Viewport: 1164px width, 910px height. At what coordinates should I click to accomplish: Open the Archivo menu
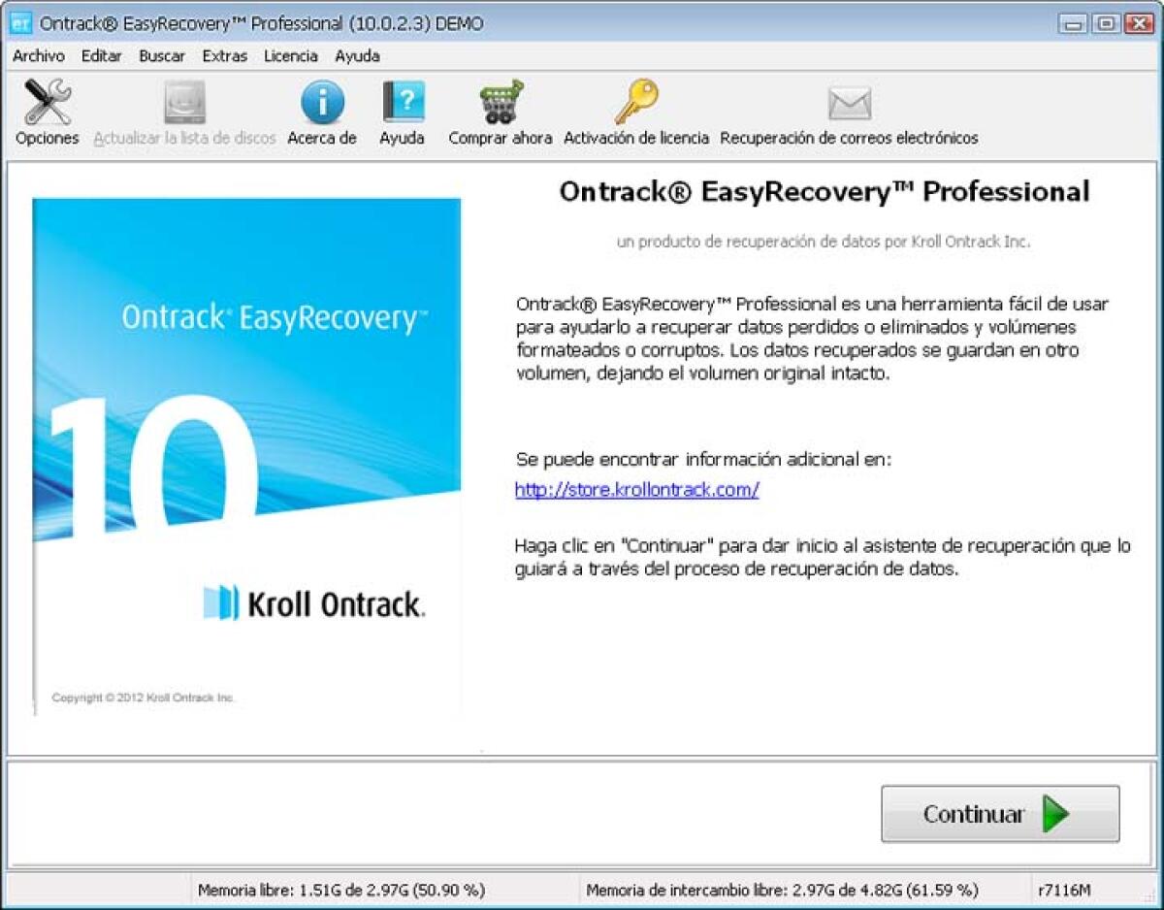[39, 55]
